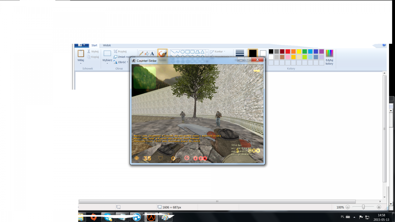
Task: Choose turquoise blue swatch in top row
Action: (x=310, y=51)
